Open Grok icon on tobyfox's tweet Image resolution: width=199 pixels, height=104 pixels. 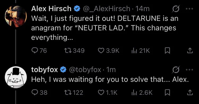(176, 69)
